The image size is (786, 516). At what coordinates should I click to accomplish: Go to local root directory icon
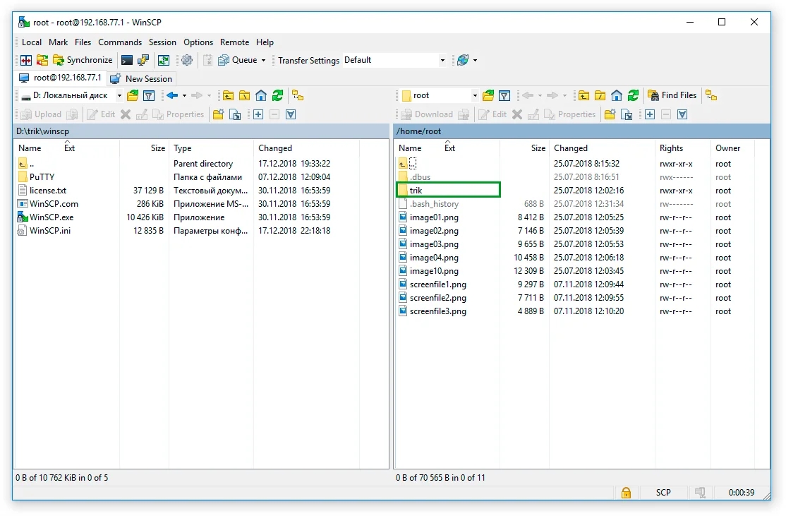(x=244, y=95)
